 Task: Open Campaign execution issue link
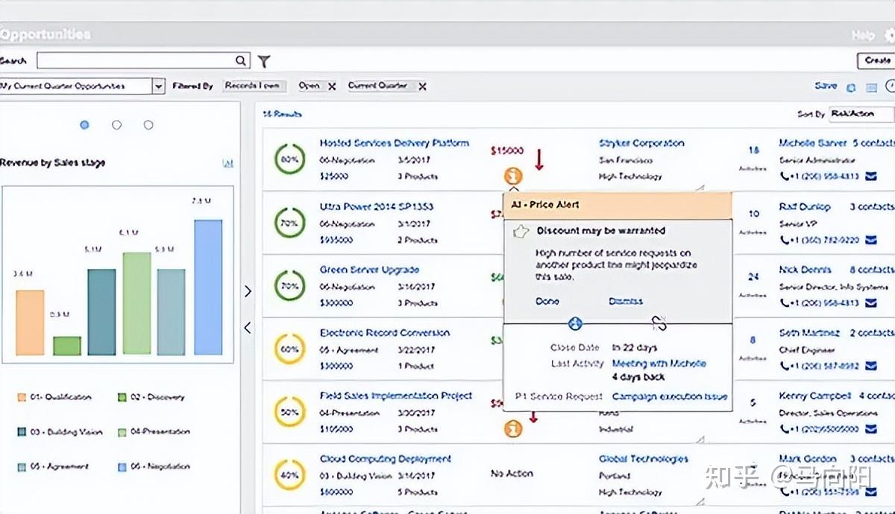point(670,397)
